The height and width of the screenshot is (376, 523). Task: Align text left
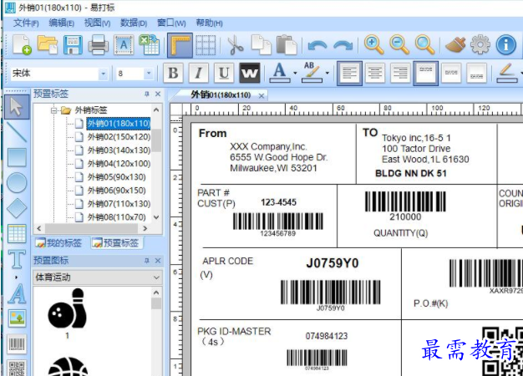pos(349,73)
